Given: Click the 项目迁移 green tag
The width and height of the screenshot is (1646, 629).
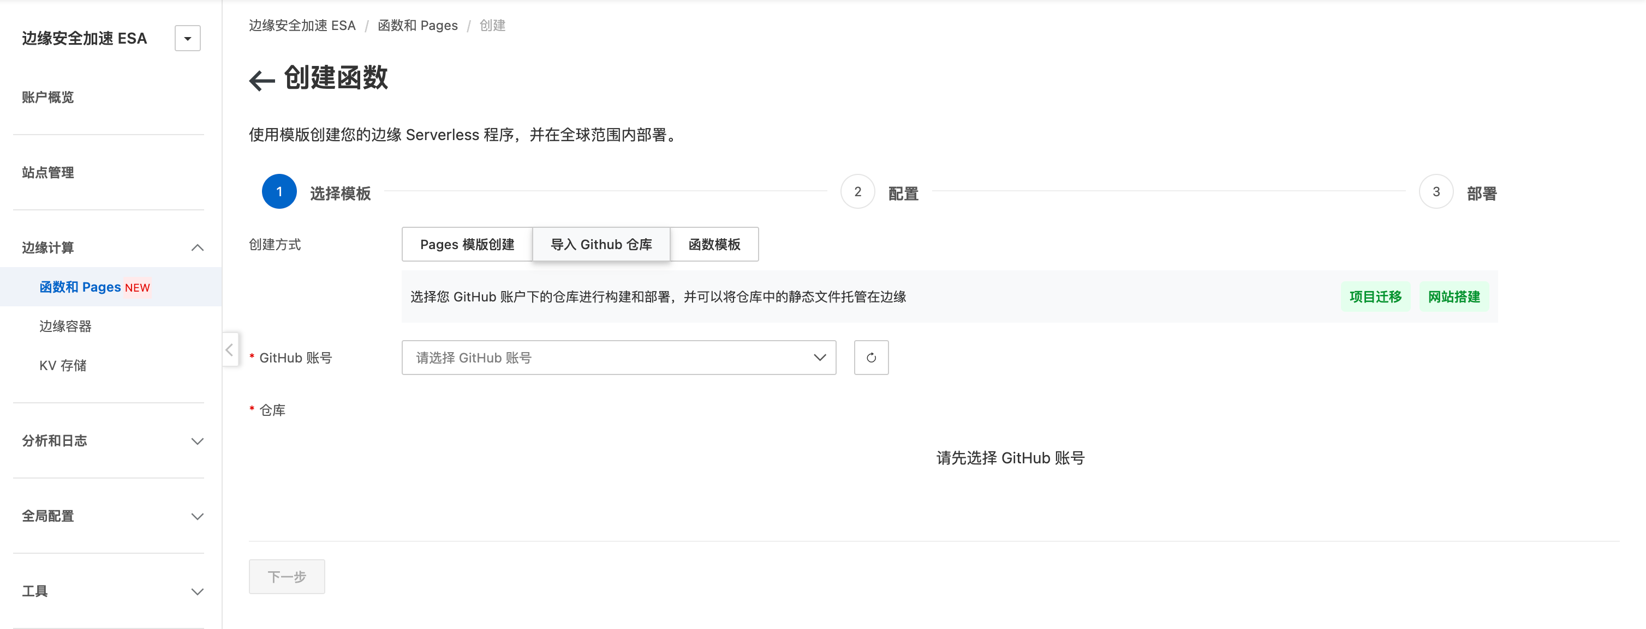Looking at the screenshot, I should [x=1375, y=297].
